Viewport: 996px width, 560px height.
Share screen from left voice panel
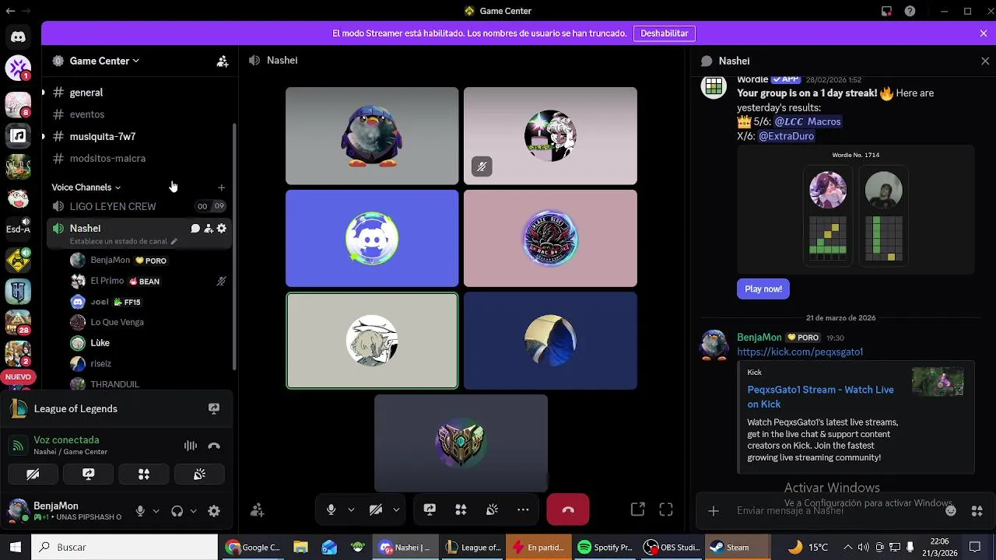[x=89, y=474]
